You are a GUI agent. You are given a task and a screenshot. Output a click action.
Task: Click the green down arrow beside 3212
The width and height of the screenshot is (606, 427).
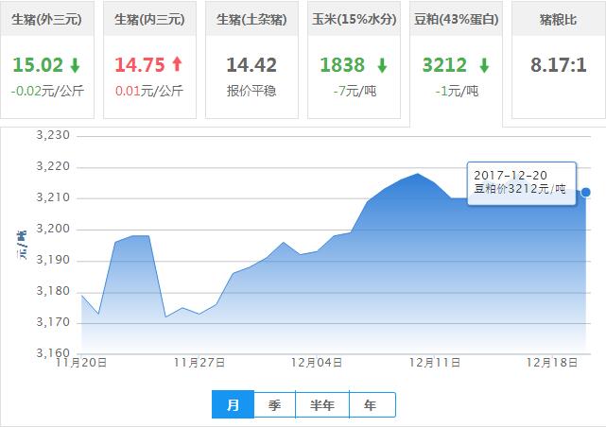pyautogui.click(x=484, y=65)
